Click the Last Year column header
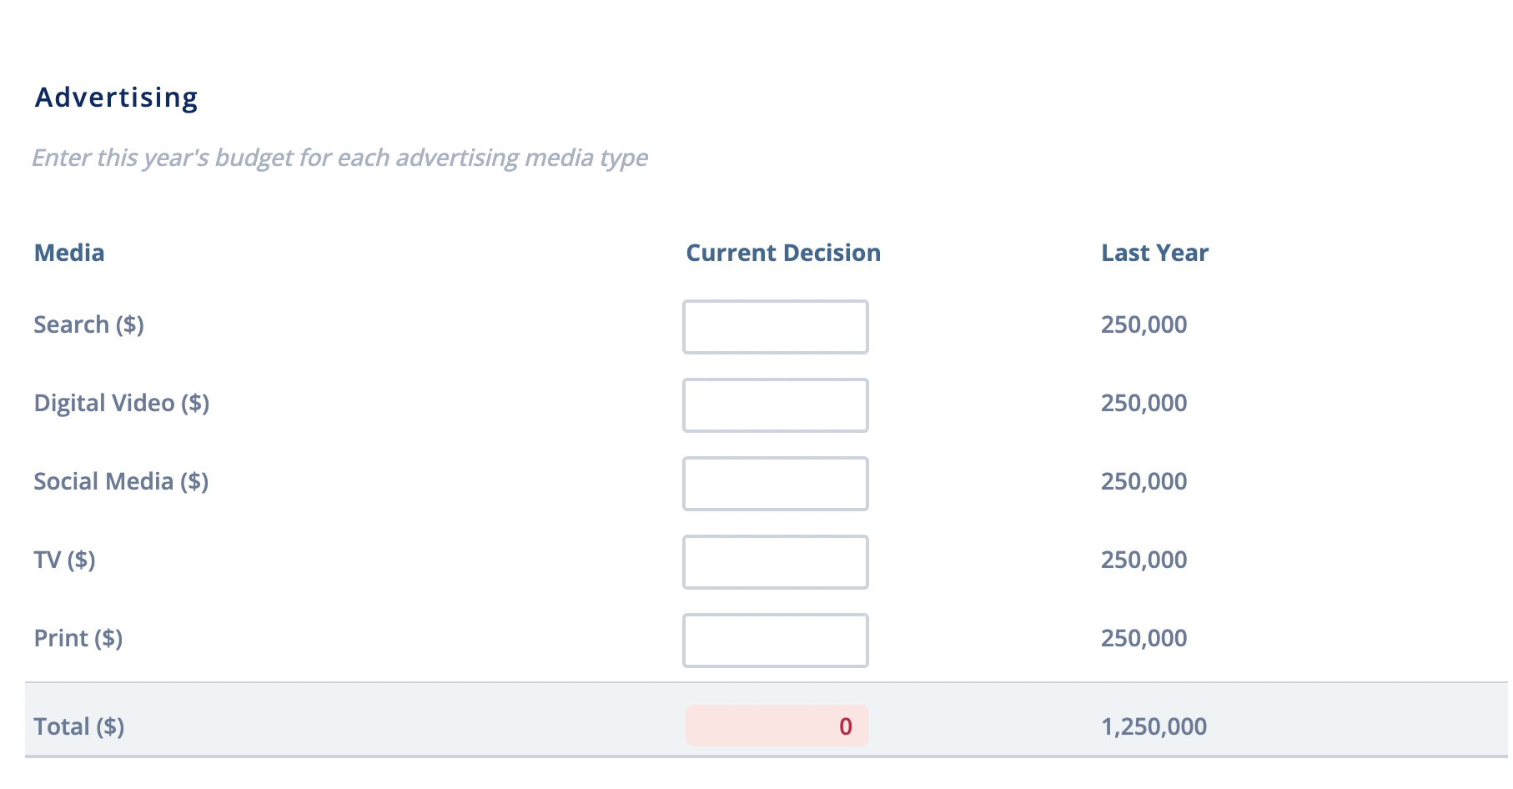1513x789 pixels. (x=1154, y=253)
